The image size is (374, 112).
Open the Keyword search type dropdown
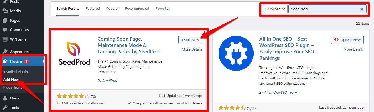[x=275, y=9]
